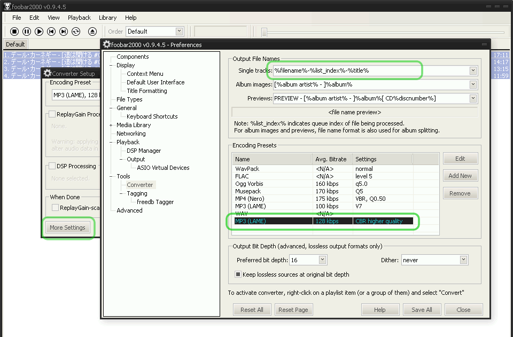Toggle Keep lossless sources at original bit depth
513x337 pixels.
tap(238, 274)
